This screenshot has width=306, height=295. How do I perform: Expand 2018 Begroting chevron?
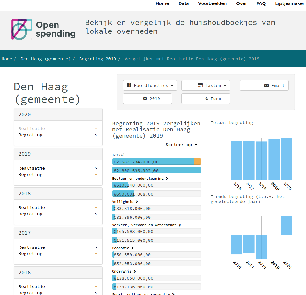pos(96,214)
